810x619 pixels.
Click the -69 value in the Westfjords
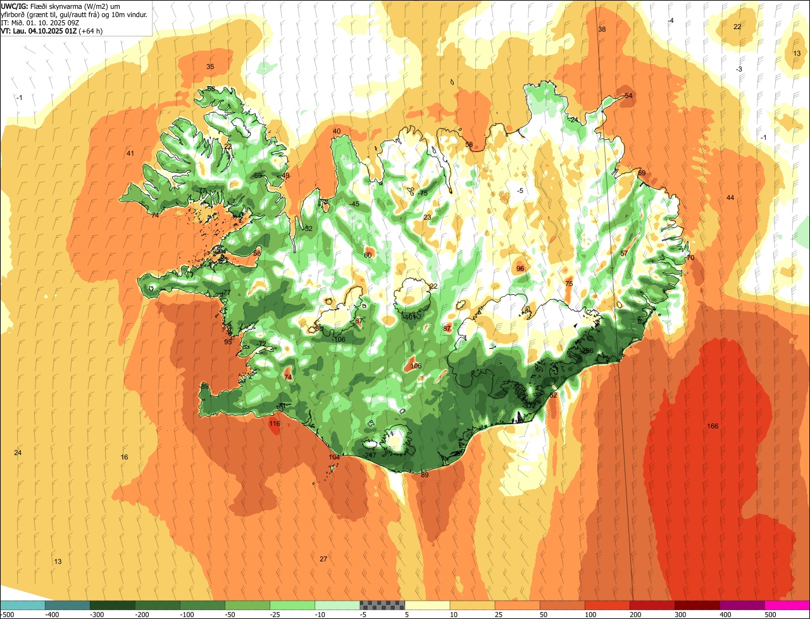pyautogui.click(x=257, y=175)
